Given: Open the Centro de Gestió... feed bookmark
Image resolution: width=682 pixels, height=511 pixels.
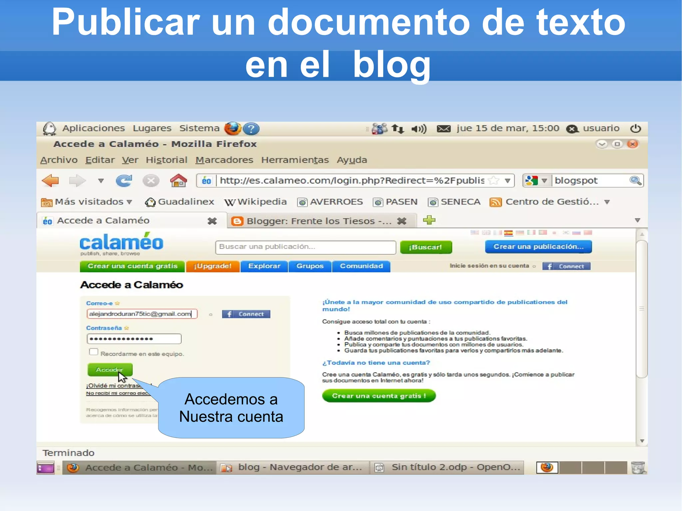Looking at the screenshot, I should pyautogui.click(x=544, y=202).
